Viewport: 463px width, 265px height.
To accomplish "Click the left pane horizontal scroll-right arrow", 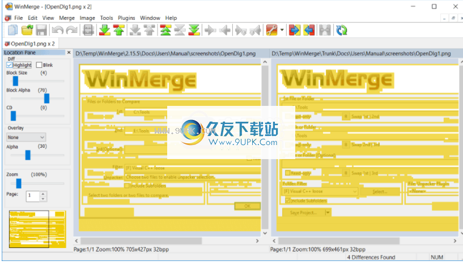I will (257, 241).
